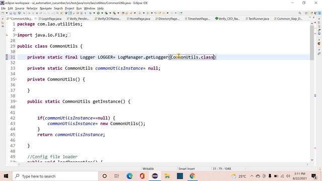The height and width of the screenshot is (181, 322).
Task: Click the Eclipse taskbar icon
Action: (x=155, y=176)
